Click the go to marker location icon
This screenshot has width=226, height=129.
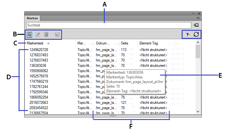57,35
